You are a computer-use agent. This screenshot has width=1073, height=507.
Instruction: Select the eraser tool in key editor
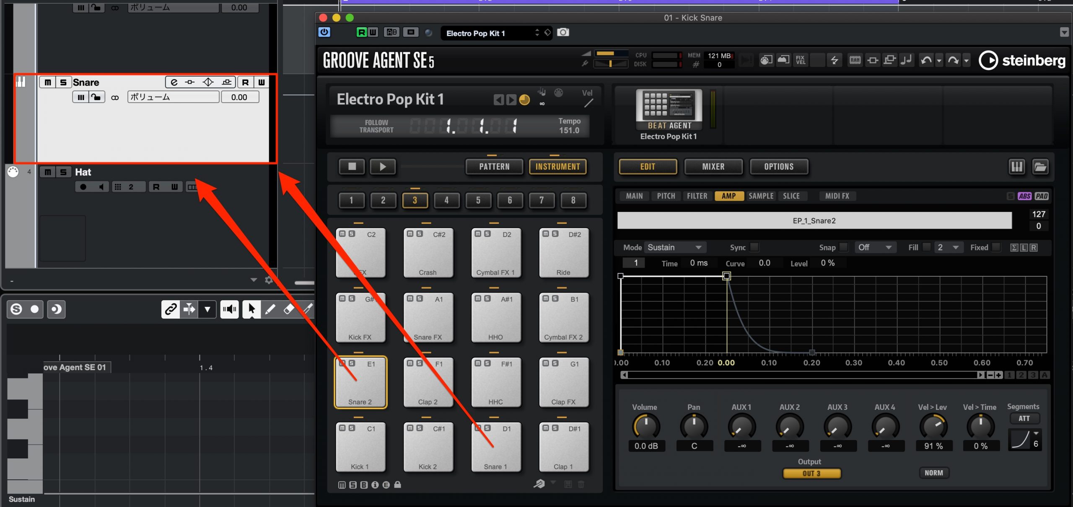coord(289,309)
